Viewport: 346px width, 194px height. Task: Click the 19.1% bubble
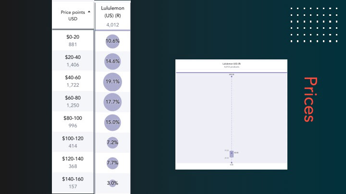(x=112, y=82)
